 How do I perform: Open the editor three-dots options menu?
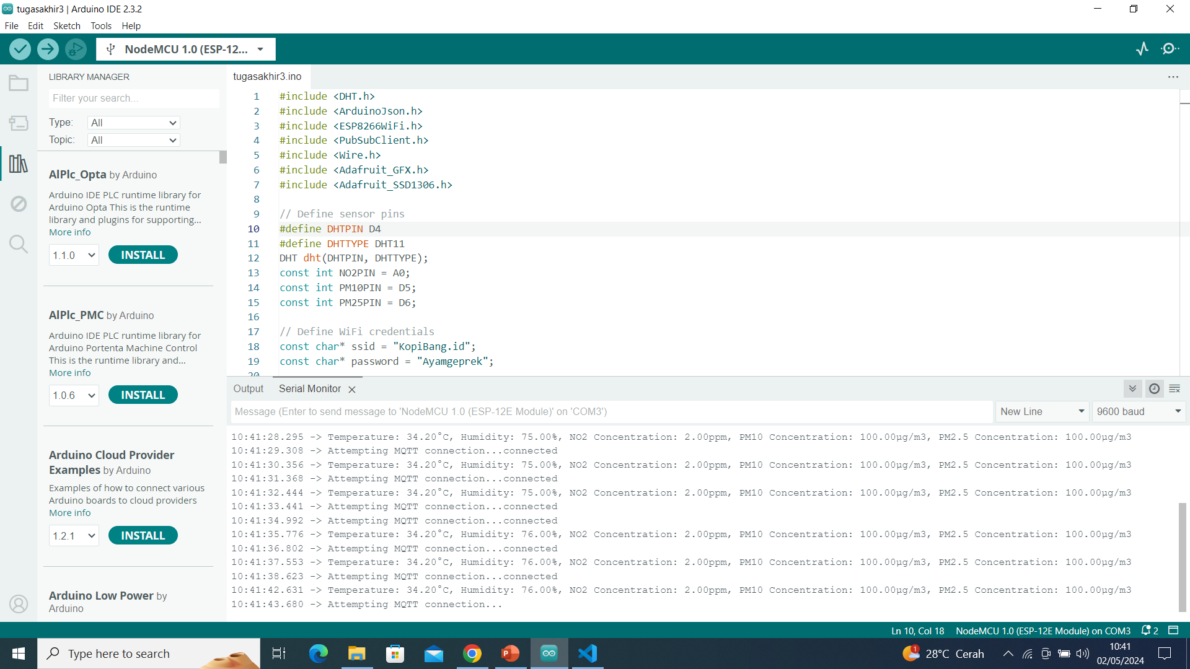[1173, 77]
